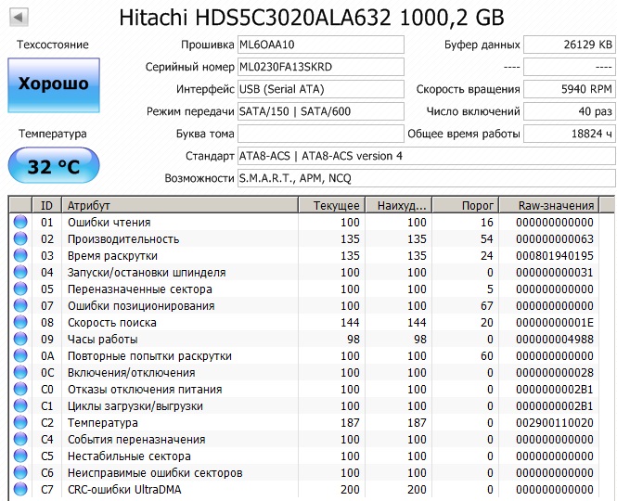
Task: Click Общее время работы field 18824 ч
Action: tap(570, 134)
